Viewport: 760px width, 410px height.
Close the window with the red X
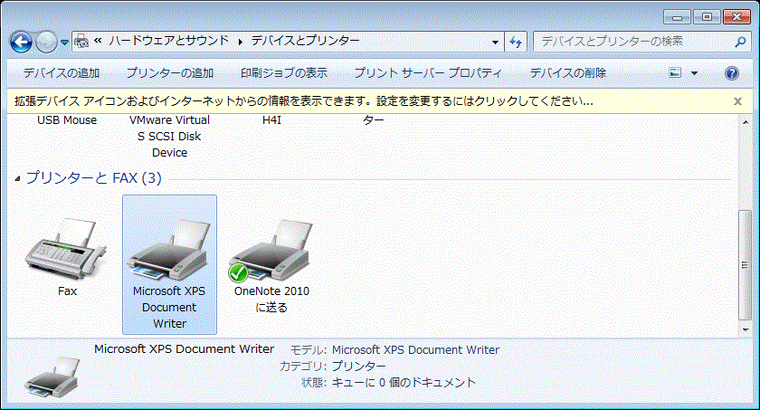pos(736,17)
